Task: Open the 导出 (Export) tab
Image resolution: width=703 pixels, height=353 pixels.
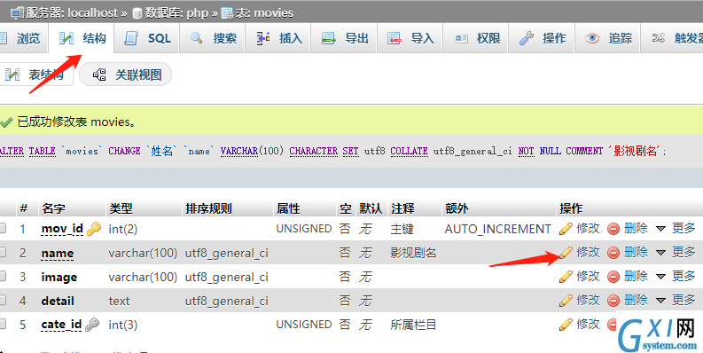Action: (344, 38)
